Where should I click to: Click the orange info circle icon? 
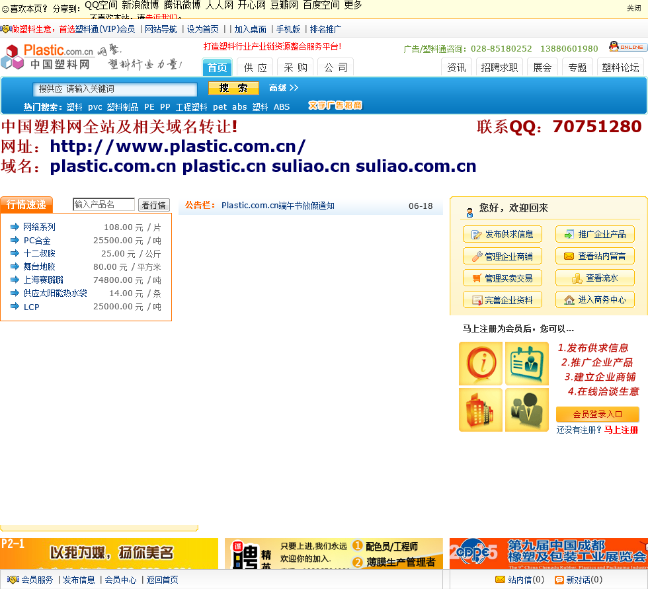point(481,364)
